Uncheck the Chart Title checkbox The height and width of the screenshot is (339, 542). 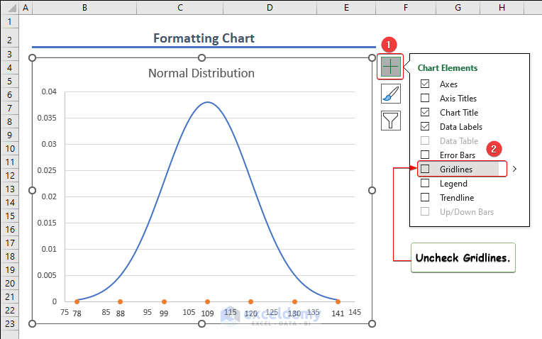(425, 113)
